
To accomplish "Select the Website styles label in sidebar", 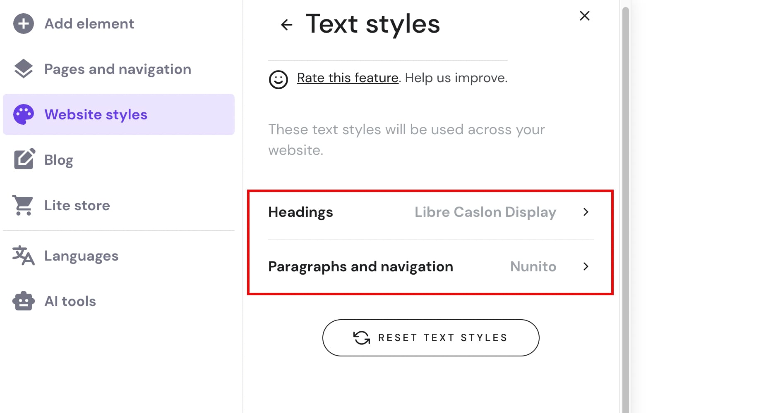I will pos(96,114).
